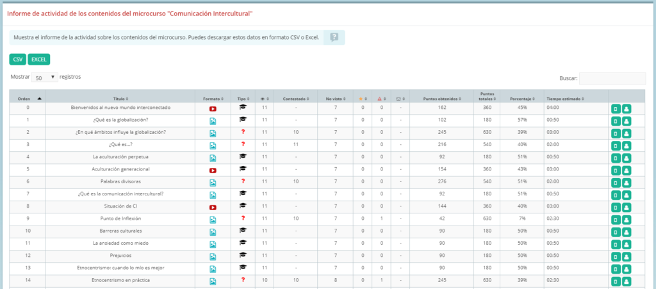Click the No visto value 8 for Etnocentrismo en práctica
This screenshot has height=289, width=656.
coord(335,280)
